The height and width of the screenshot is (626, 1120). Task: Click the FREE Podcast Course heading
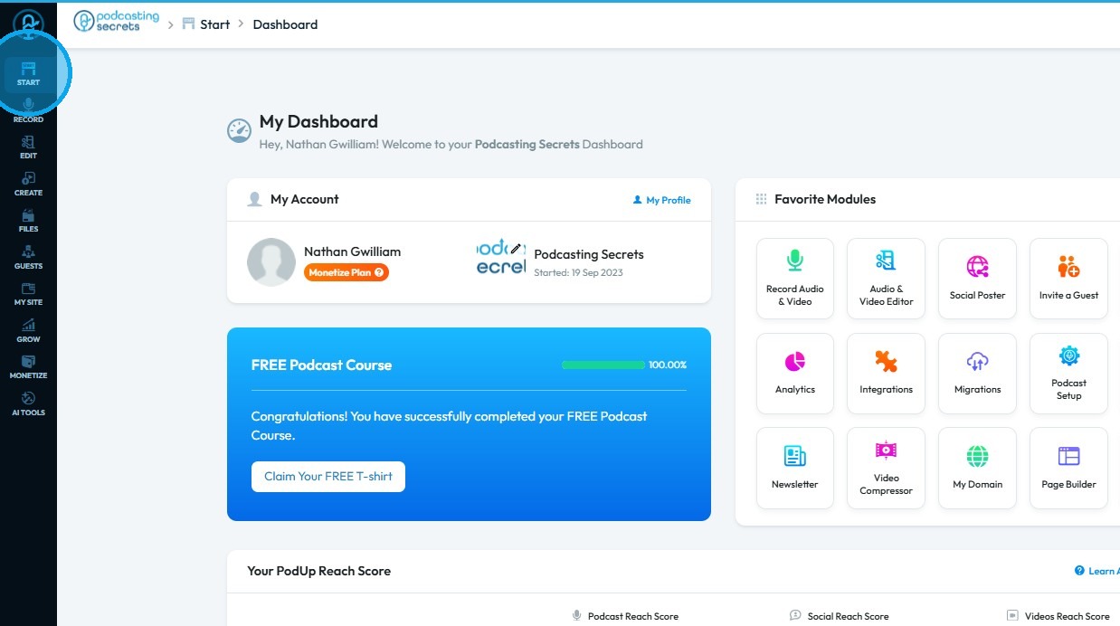click(x=321, y=365)
